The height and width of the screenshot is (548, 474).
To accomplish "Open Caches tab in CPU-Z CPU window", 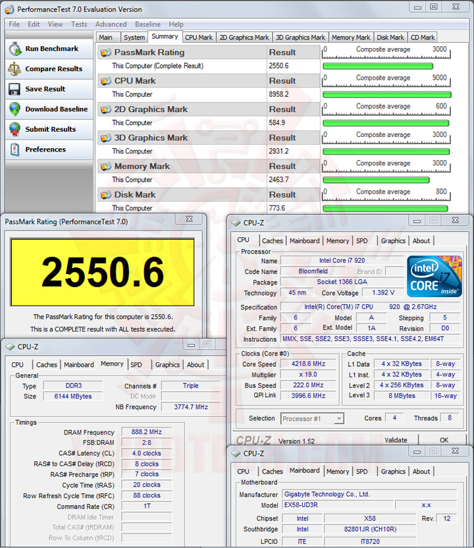I will pyautogui.click(x=272, y=241).
